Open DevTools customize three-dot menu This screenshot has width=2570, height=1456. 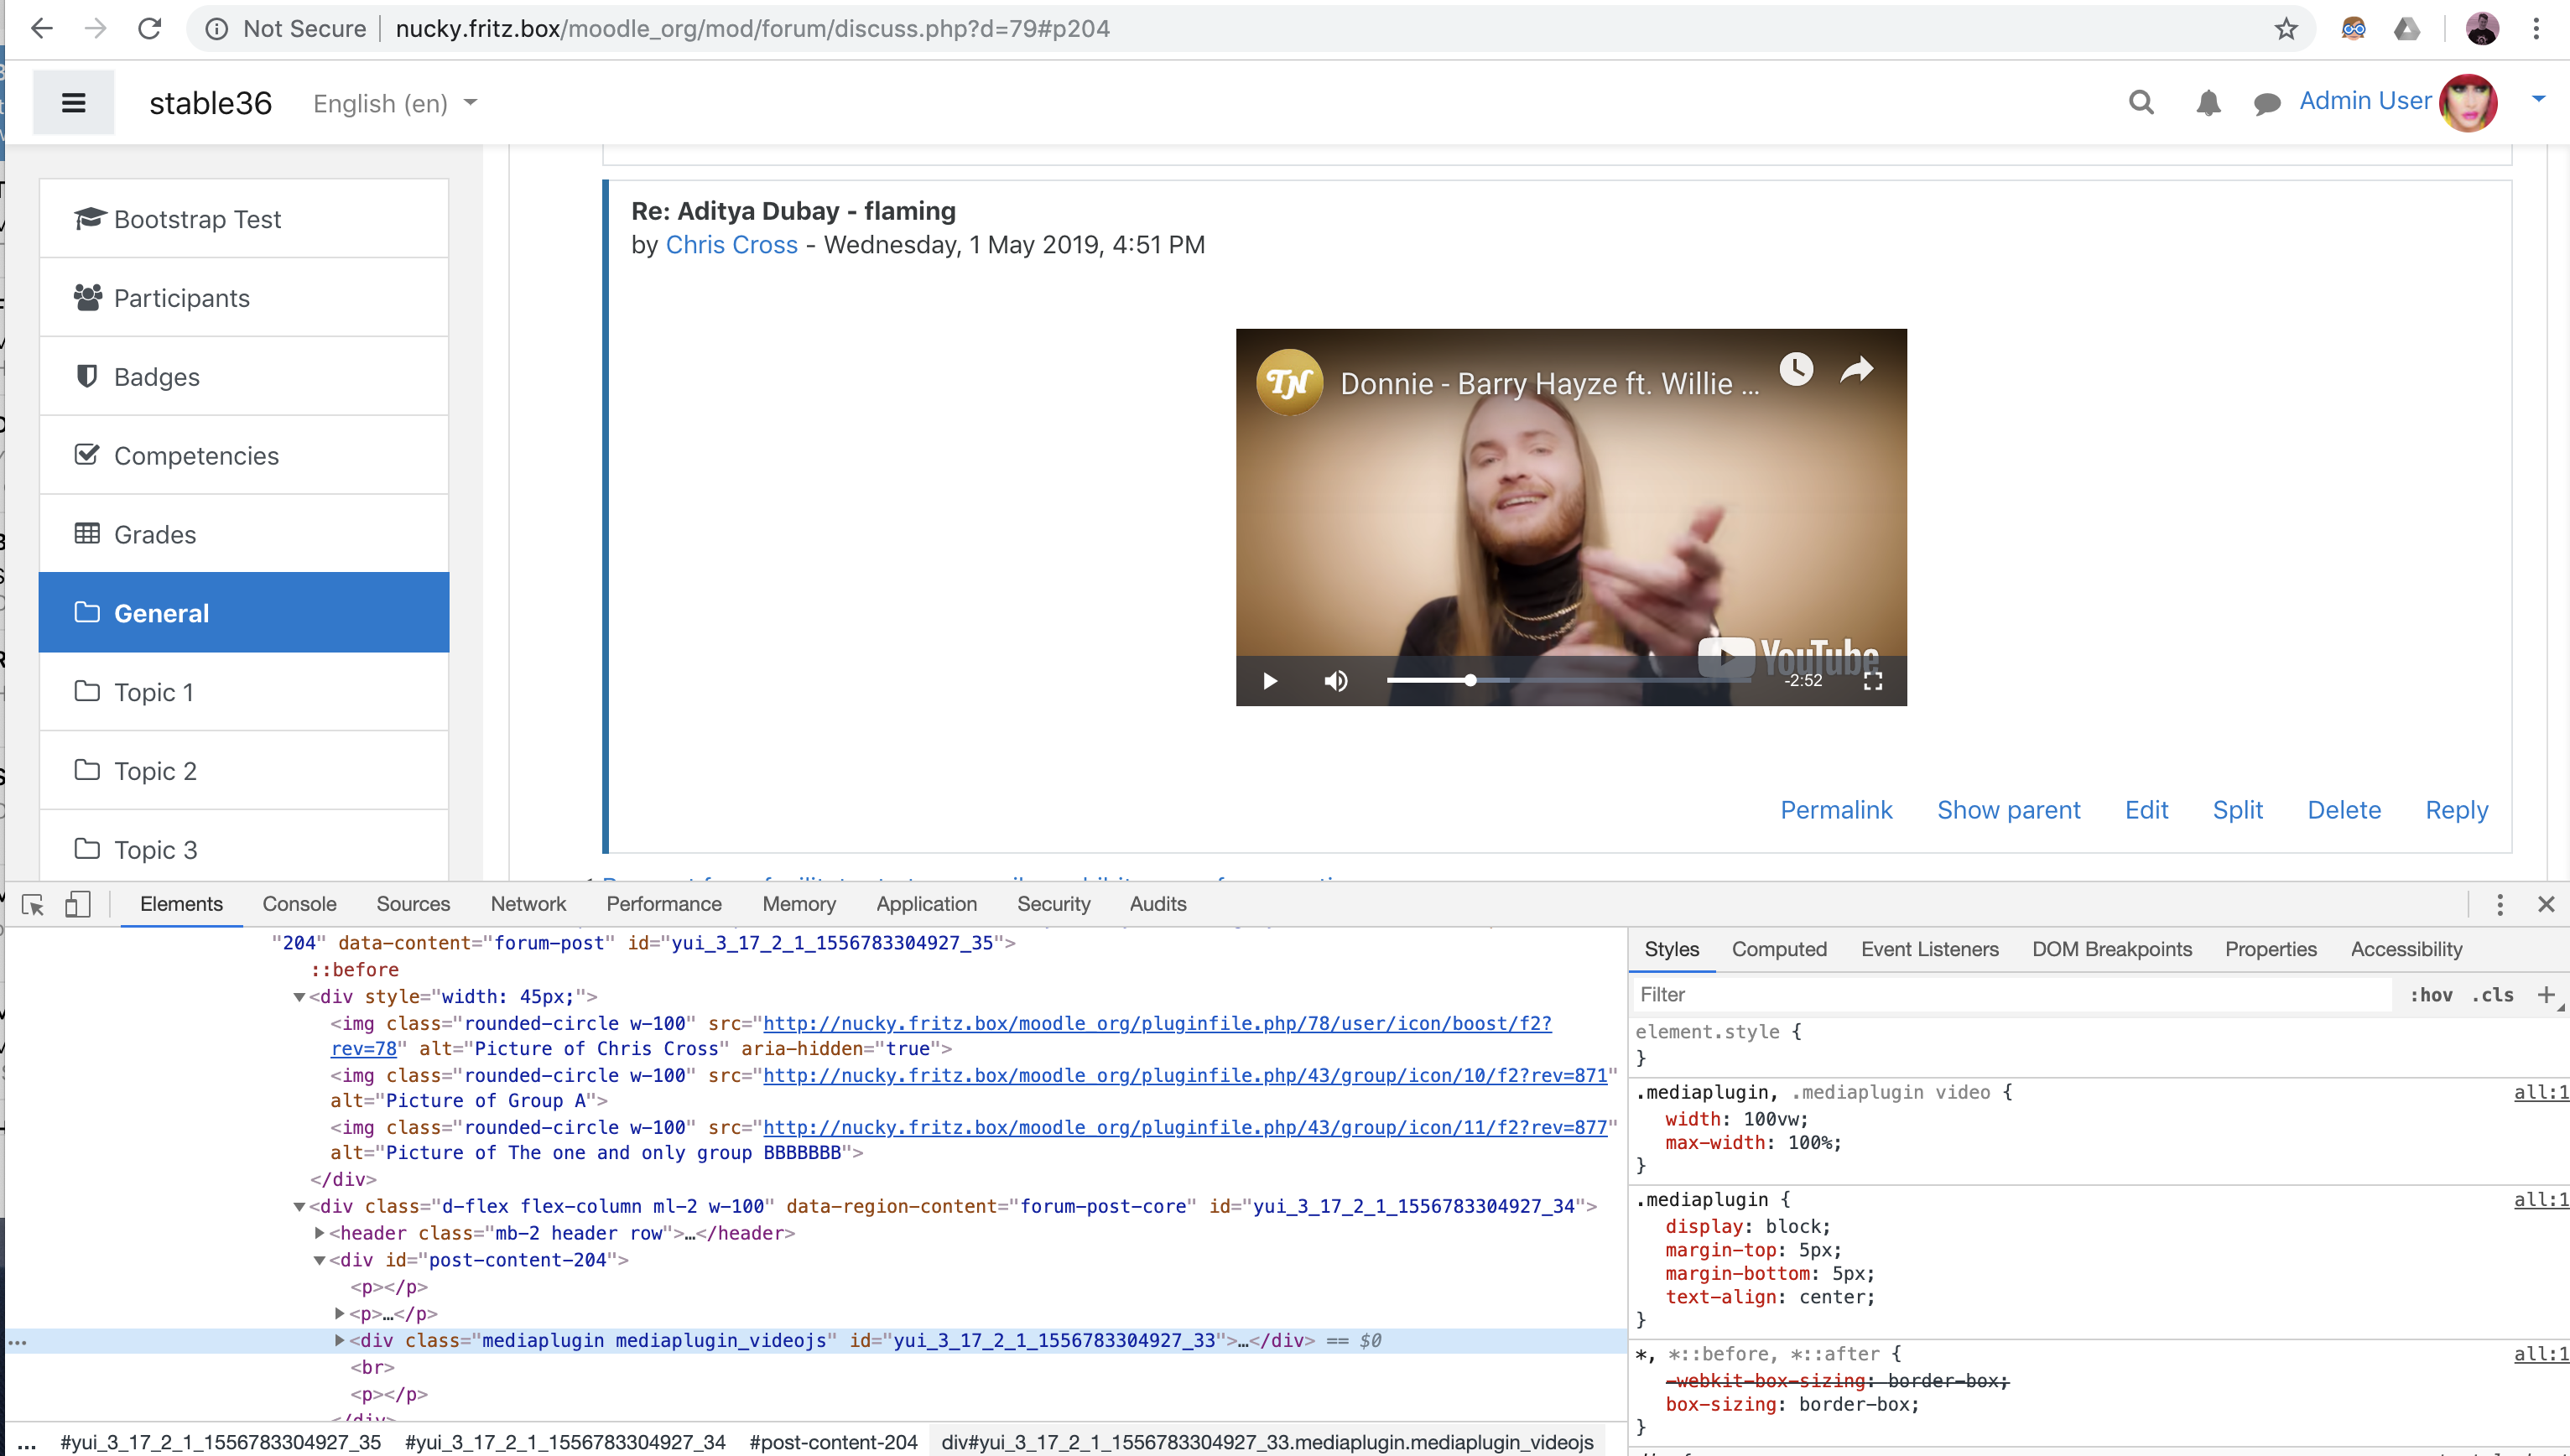(x=2499, y=905)
